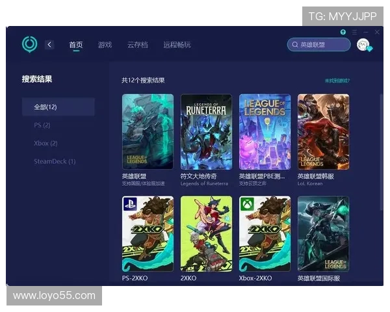Click the search magnifier icon
The height and width of the screenshot is (312, 390).
pos(294,45)
